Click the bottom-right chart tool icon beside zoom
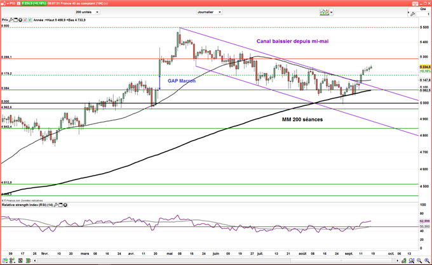This screenshot has width=432, height=265. 404,261
